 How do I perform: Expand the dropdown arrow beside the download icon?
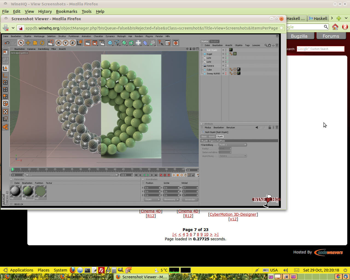pyautogui.click(x=13, y=28)
